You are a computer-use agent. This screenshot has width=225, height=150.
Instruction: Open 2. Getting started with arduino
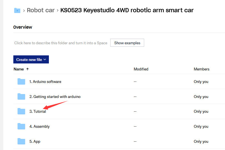coord(55,97)
